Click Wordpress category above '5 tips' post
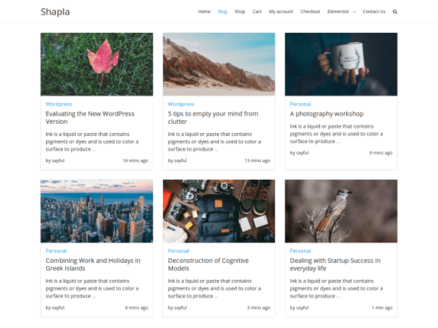The image size is (438, 328). point(181,104)
